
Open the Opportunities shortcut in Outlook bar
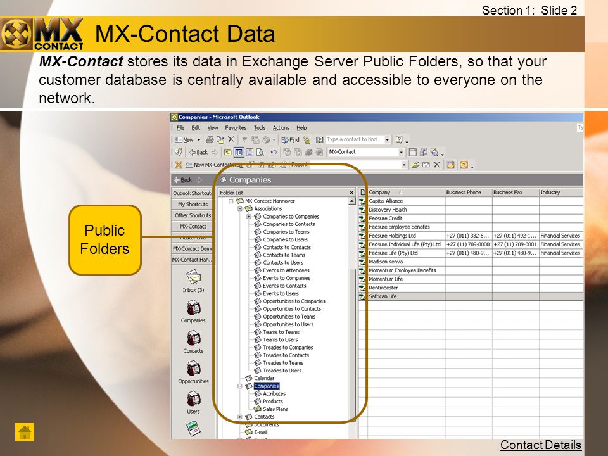click(193, 369)
